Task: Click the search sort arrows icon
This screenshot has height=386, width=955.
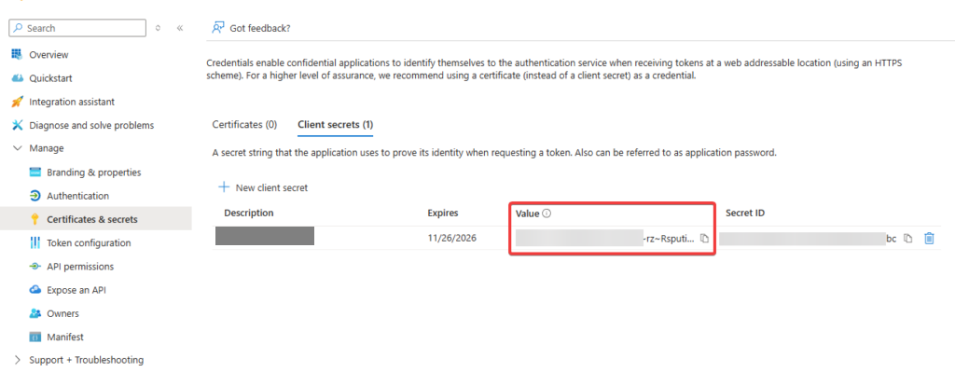Action: point(158,28)
